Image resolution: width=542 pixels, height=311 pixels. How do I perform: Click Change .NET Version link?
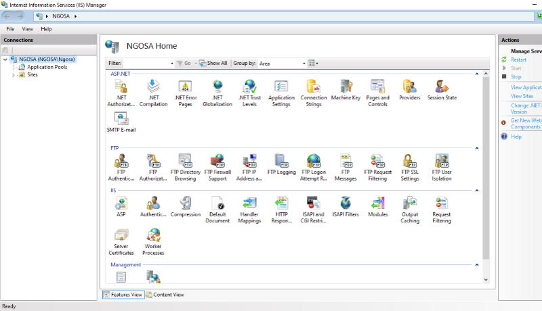[526, 109]
